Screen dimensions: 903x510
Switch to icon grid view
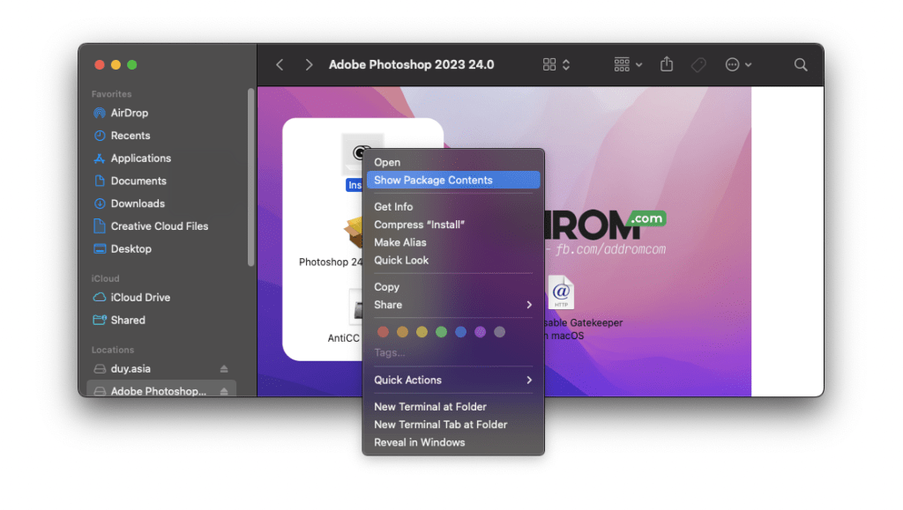549,64
